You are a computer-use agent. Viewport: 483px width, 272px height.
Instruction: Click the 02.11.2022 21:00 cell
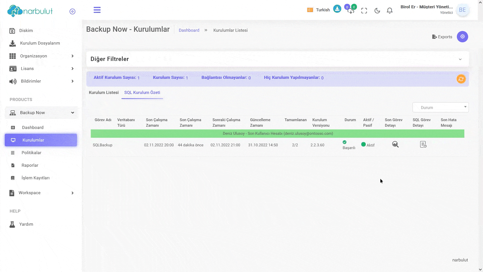pos(225,145)
